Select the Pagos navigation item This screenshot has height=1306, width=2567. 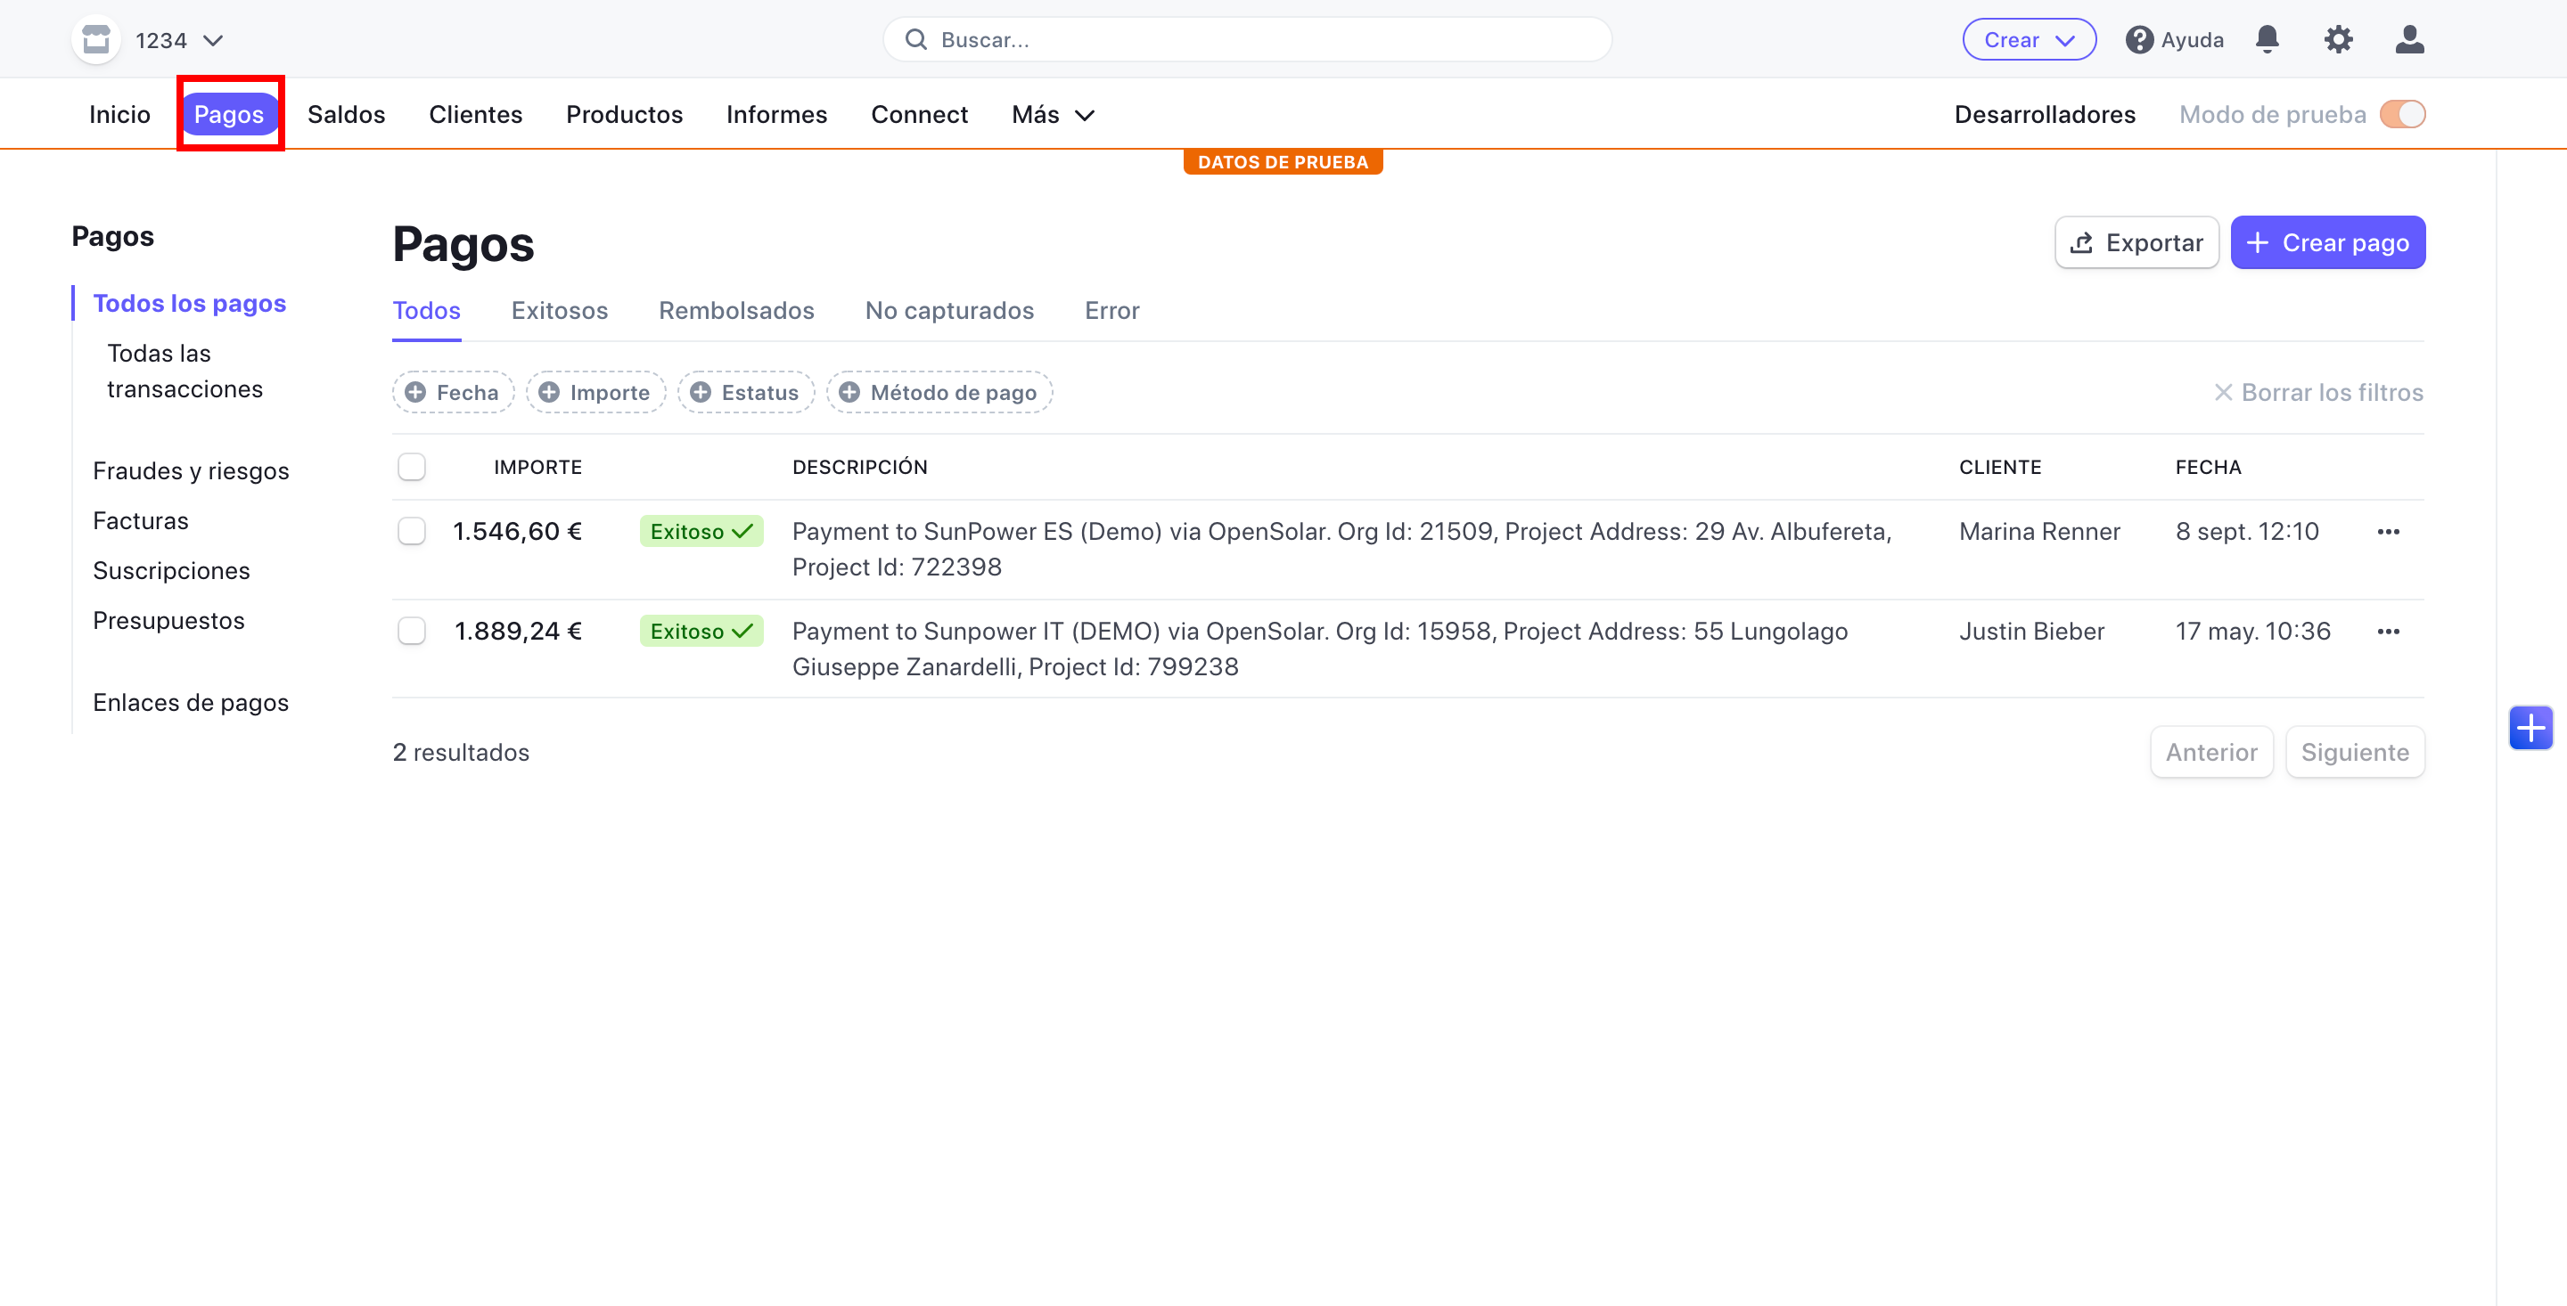pyautogui.click(x=229, y=115)
